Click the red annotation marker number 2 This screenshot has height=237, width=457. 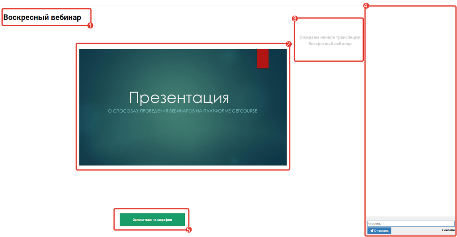289,44
